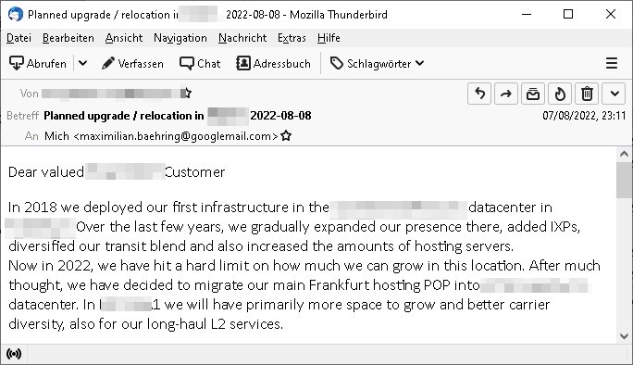
Task: Delete message using trash icon
Action: (x=587, y=94)
